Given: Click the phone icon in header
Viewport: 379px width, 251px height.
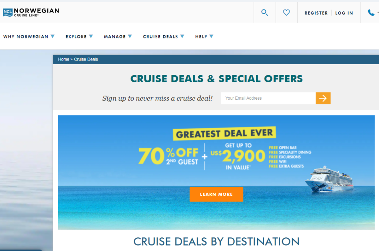Looking at the screenshot, I should pos(371,13).
